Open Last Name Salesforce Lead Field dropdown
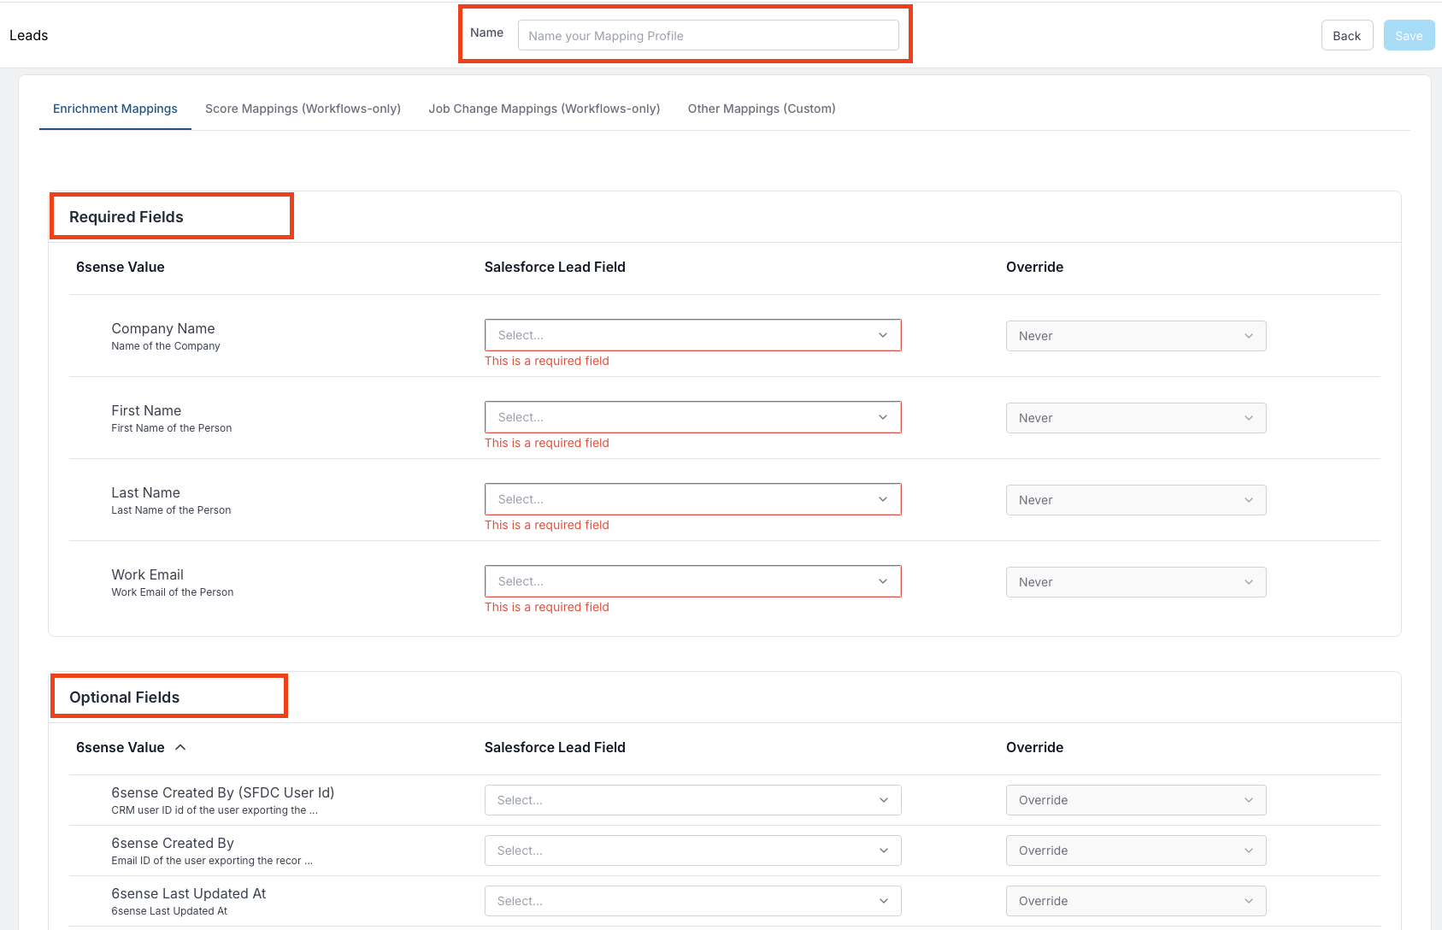 pyautogui.click(x=692, y=499)
